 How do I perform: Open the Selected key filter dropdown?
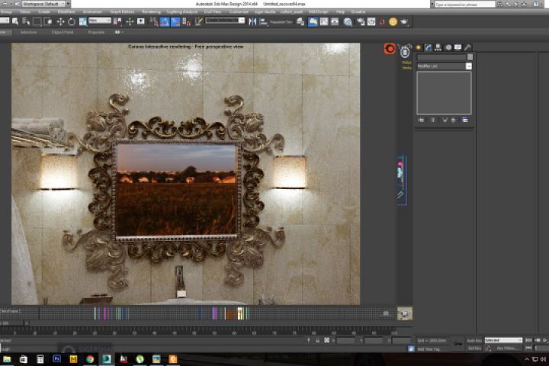tap(503, 340)
